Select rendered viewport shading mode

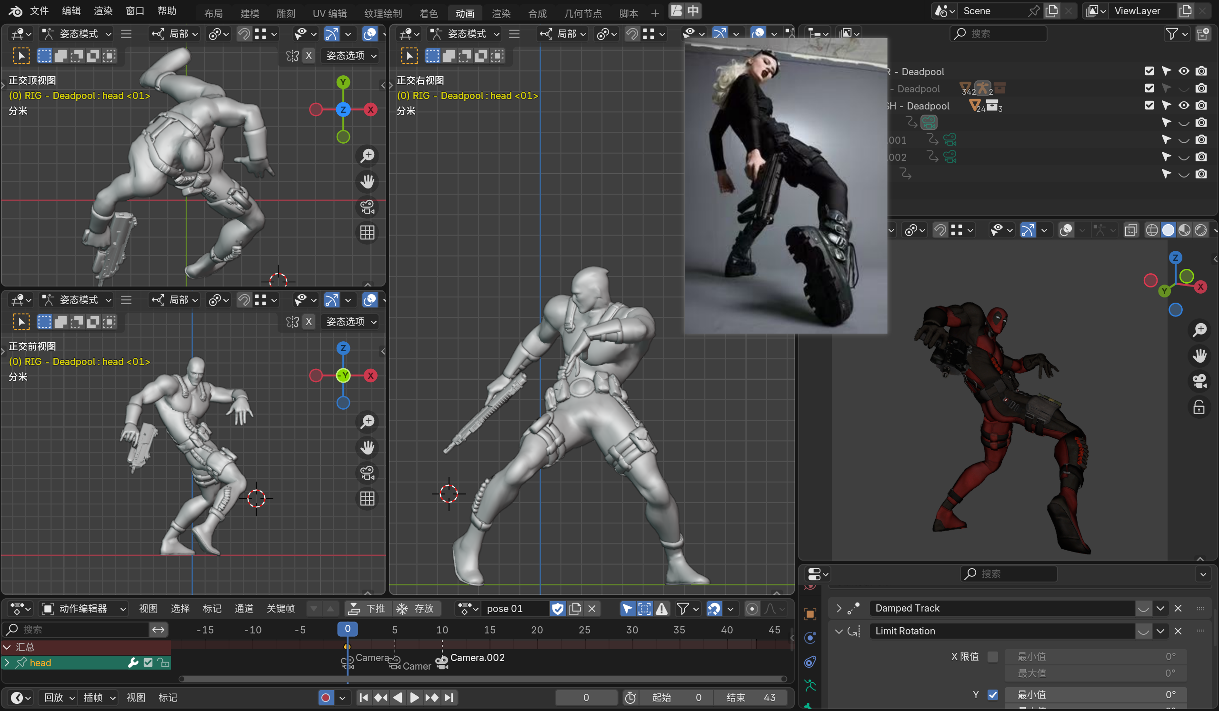(x=1201, y=230)
